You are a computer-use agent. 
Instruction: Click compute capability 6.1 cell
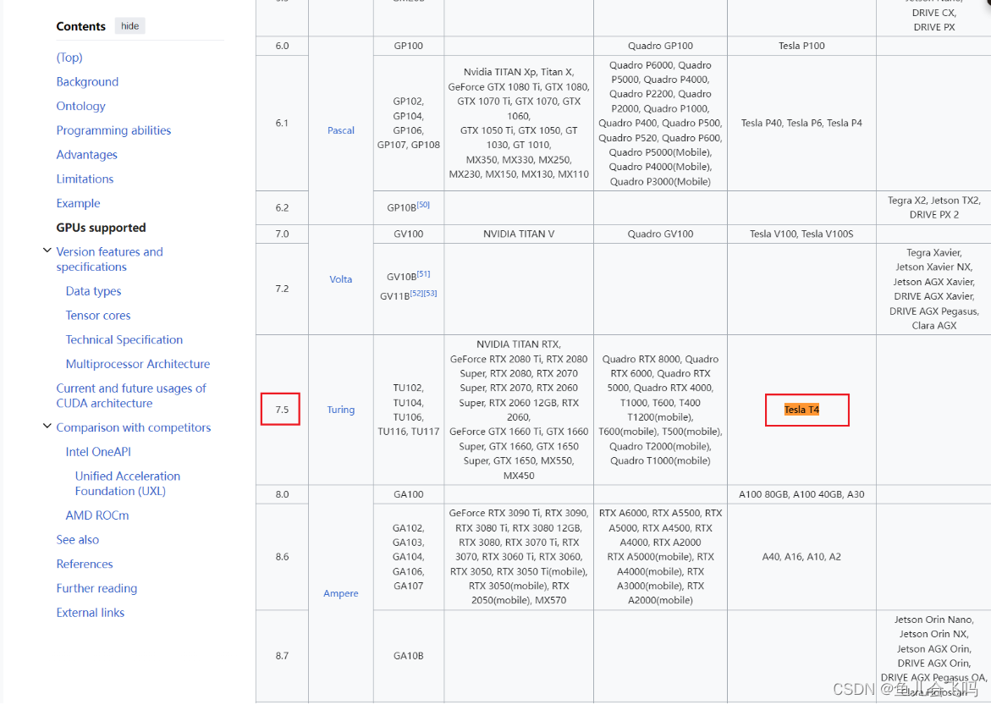(x=282, y=124)
